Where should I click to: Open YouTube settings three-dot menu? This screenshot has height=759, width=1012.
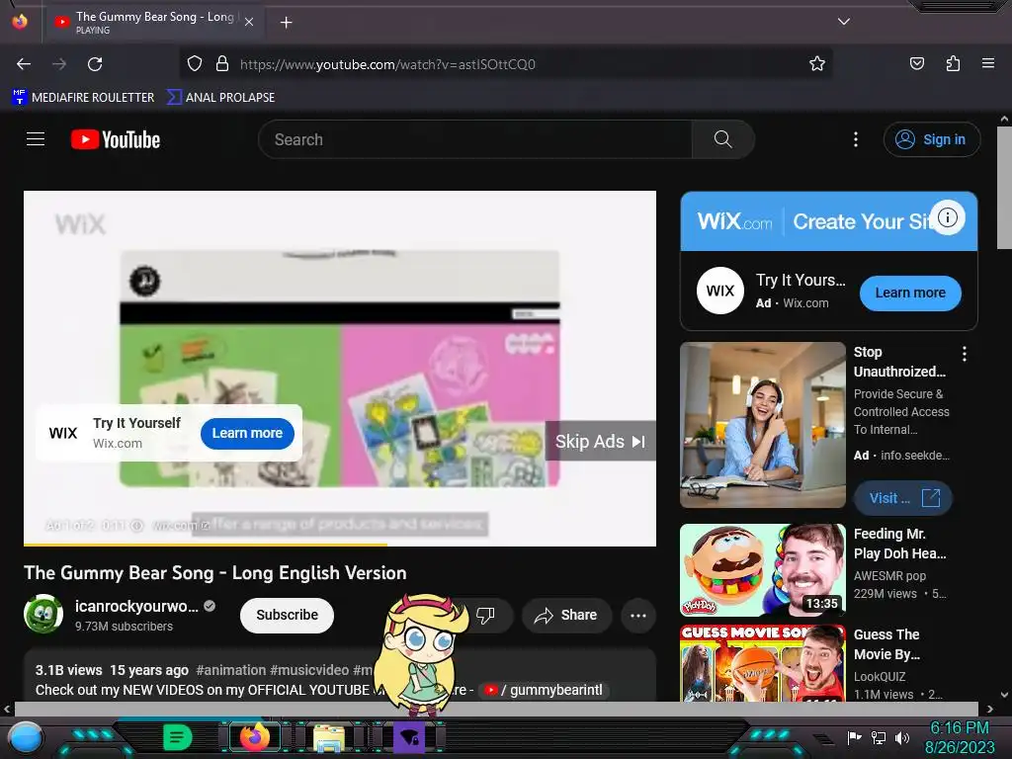856,139
